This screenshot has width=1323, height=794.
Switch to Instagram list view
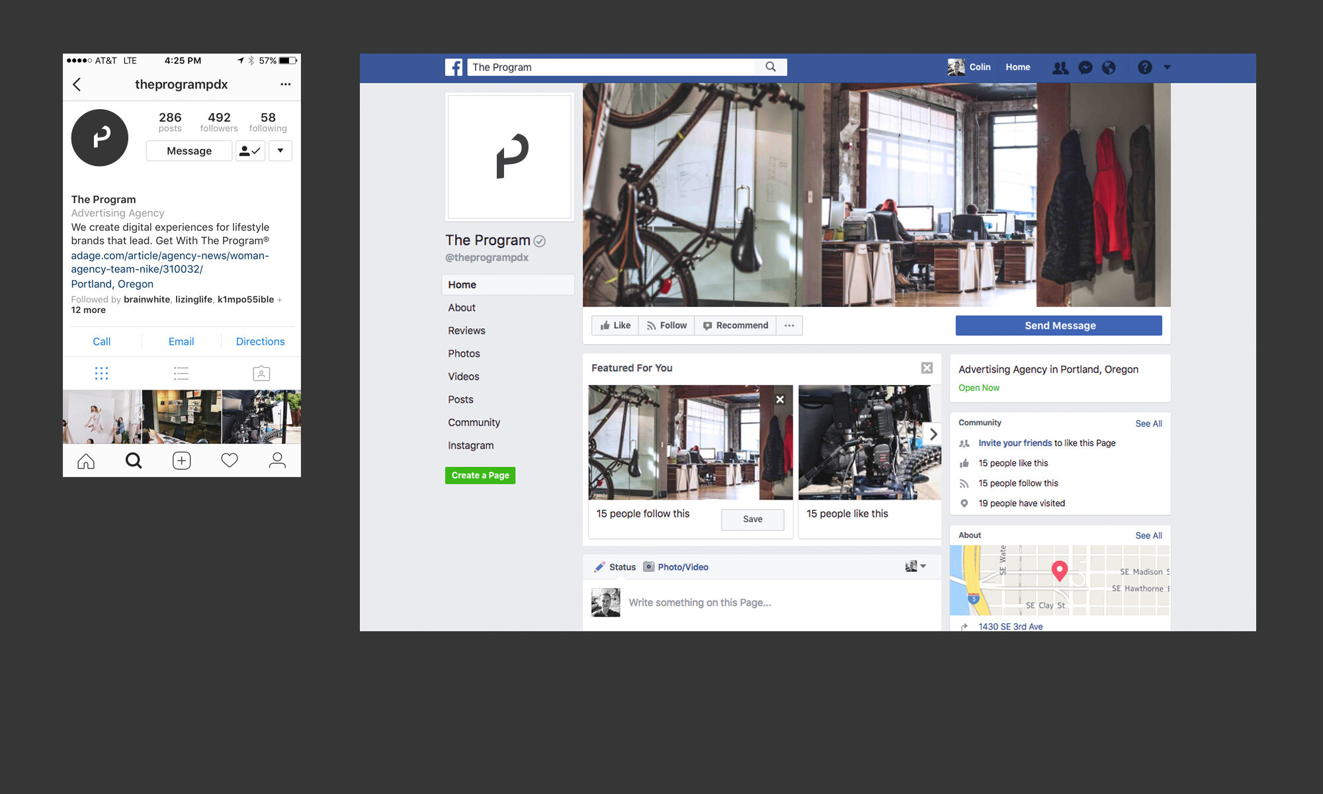coord(181,373)
